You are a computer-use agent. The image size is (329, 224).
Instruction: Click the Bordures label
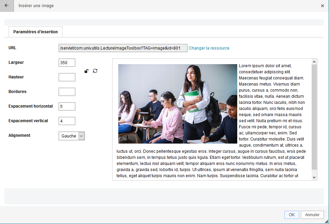(17, 92)
